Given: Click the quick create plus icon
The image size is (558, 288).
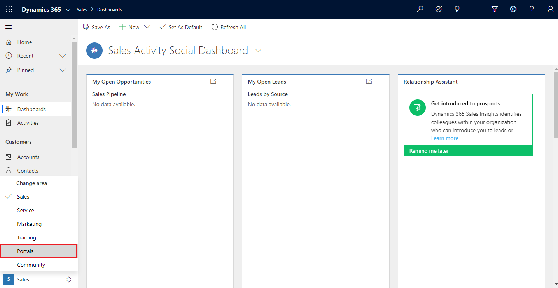Looking at the screenshot, I should 476,9.
